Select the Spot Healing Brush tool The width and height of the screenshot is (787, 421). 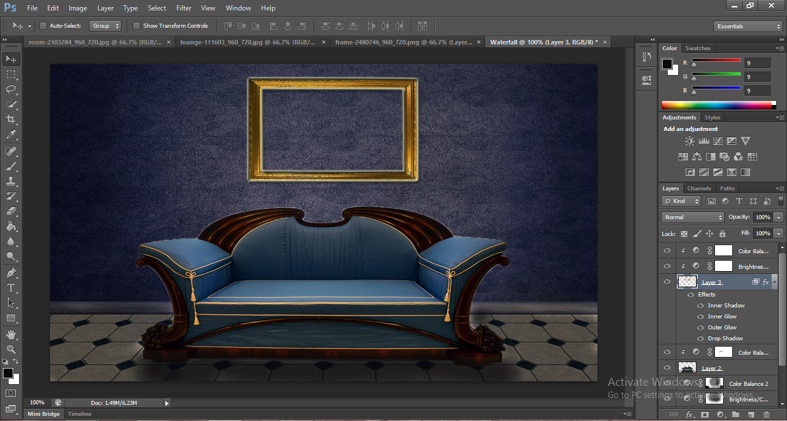11,151
